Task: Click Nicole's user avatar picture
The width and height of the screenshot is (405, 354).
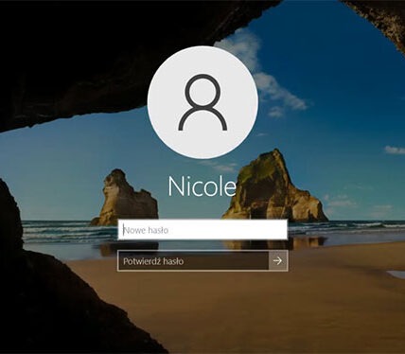Action: coord(202,102)
